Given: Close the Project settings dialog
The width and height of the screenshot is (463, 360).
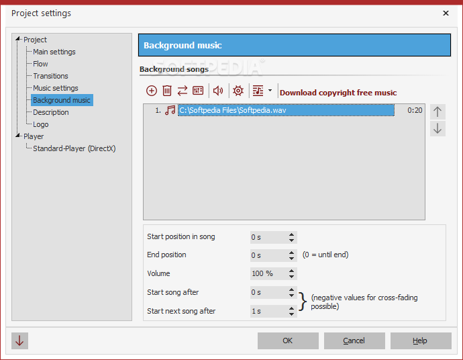Looking at the screenshot, I should click(446, 13).
